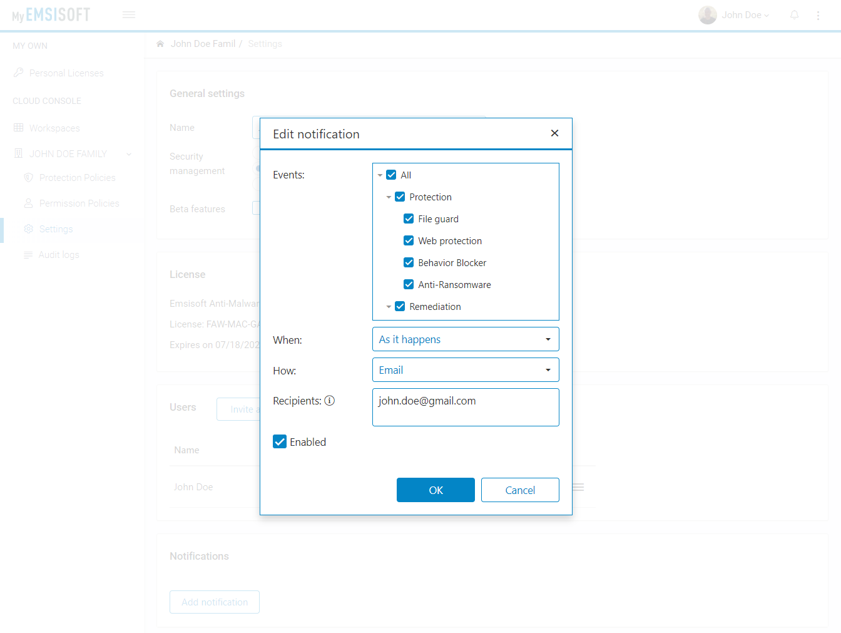The image size is (841, 633).
Task: Uncheck the Web protection event
Action: pyautogui.click(x=409, y=240)
